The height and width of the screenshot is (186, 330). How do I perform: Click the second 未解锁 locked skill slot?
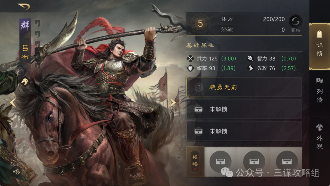[244, 131]
